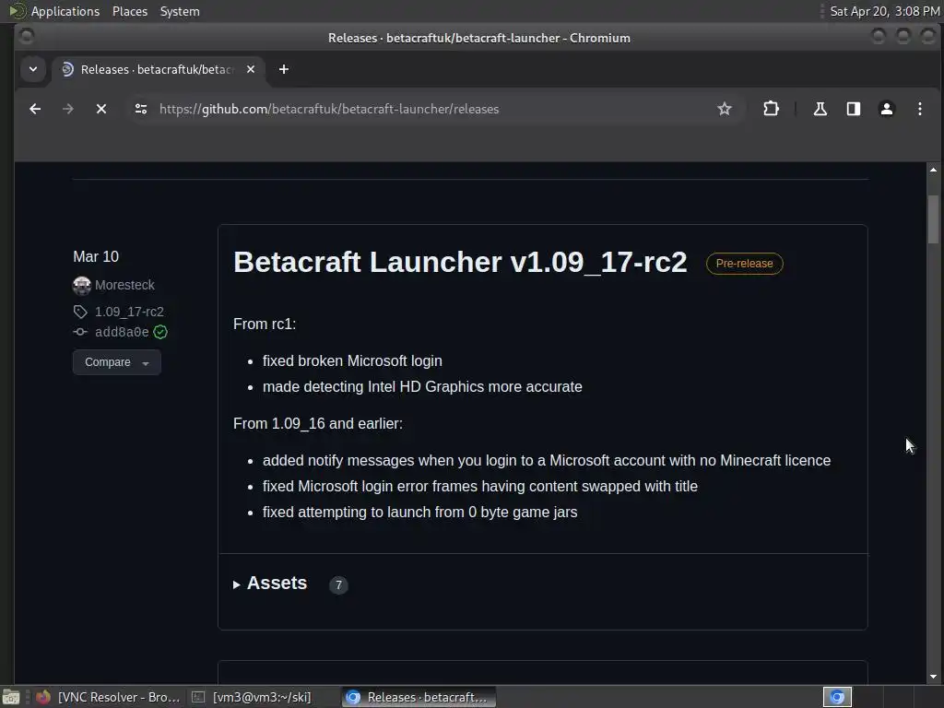
Task: Click the Pre-release label badge
Action: tap(744, 264)
